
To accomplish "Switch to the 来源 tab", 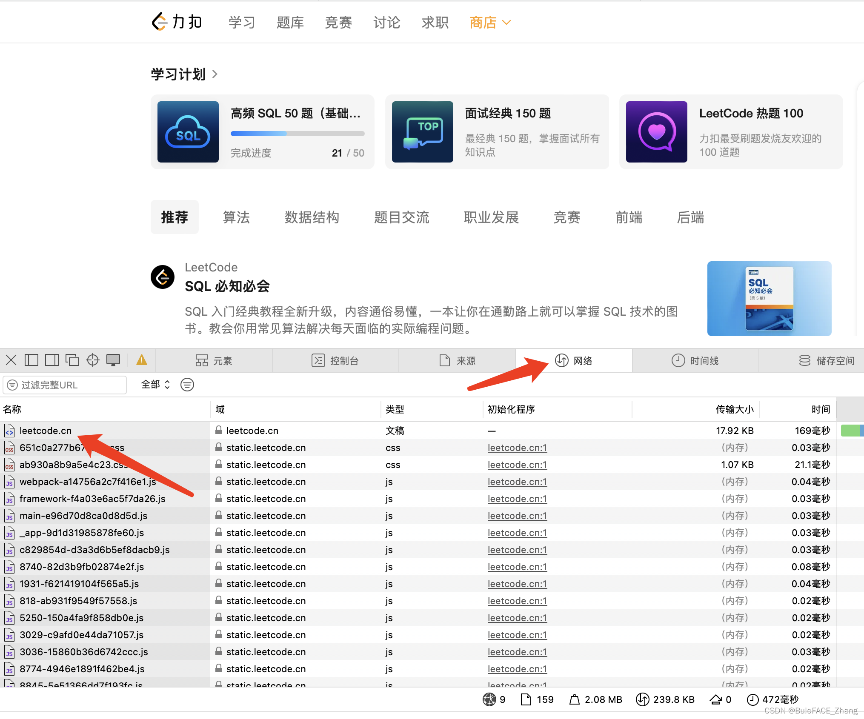I will click(x=458, y=361).
